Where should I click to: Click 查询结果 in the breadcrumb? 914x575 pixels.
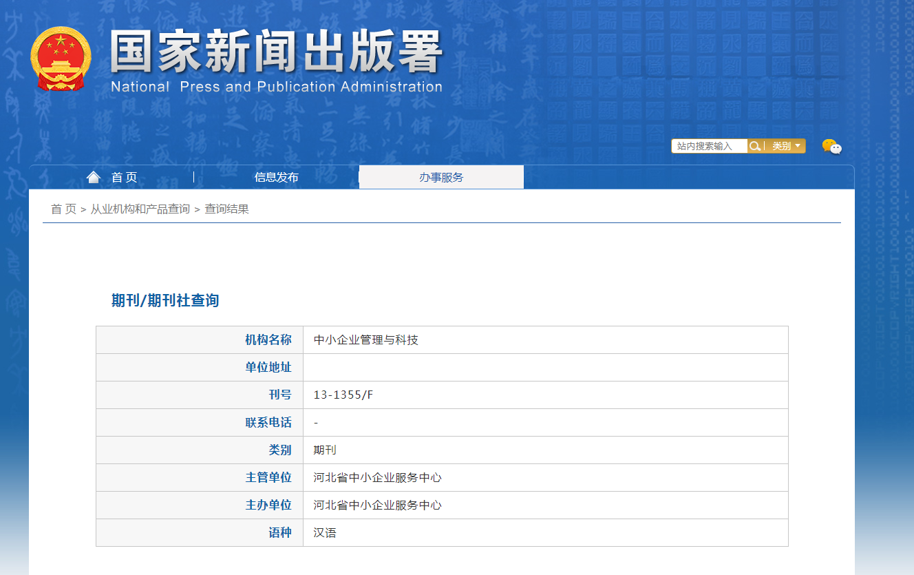pyautogui.click(x=226, y=209)
